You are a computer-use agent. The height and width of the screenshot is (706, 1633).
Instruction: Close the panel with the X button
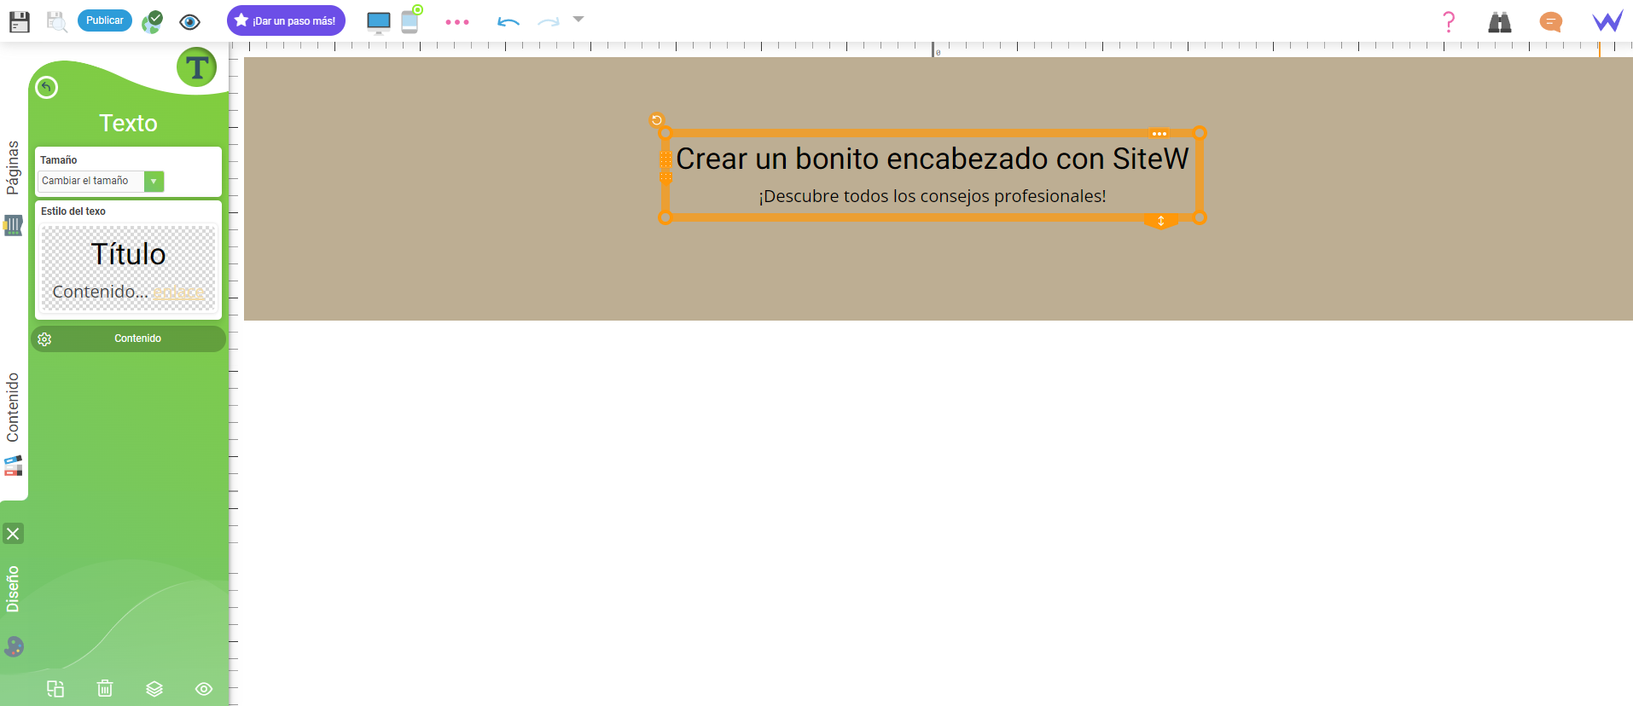click(13, 534)
